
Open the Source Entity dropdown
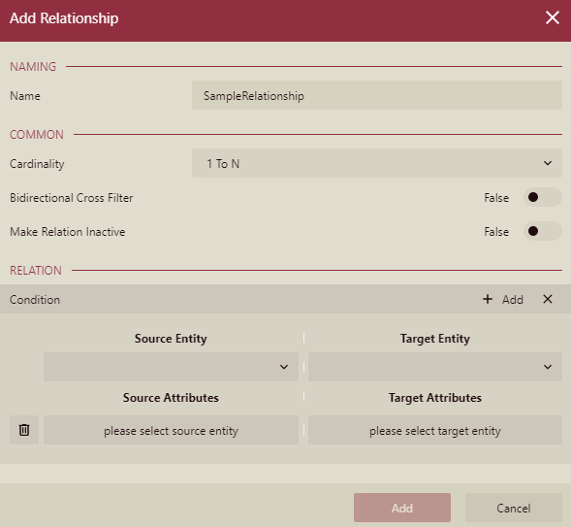(171, 367)
